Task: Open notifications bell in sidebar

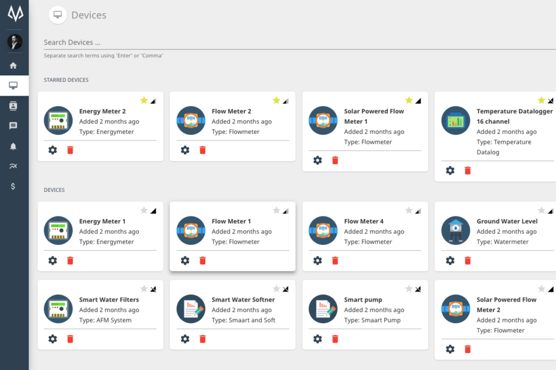Action: [13, 146]
